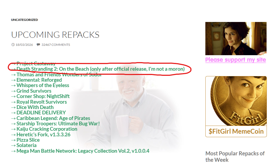Screen dimensions: 273x165
Task: Open the 32467 Comments link
Action: (x=56, y=45)
